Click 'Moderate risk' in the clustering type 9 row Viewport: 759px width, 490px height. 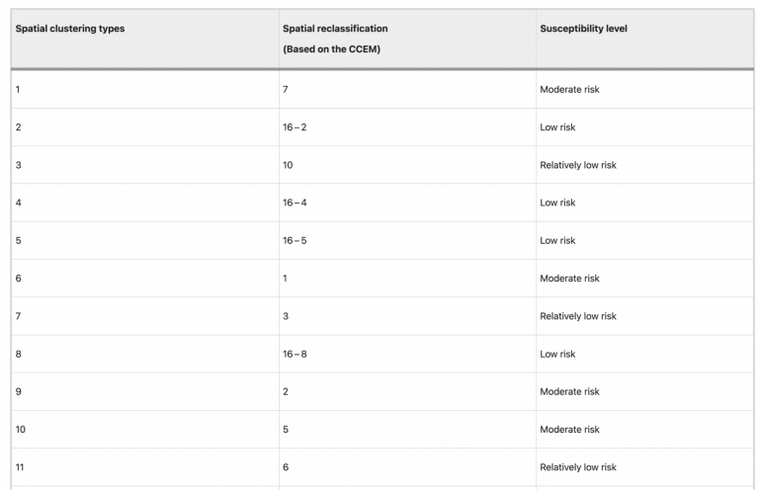(x=569, y=392)
